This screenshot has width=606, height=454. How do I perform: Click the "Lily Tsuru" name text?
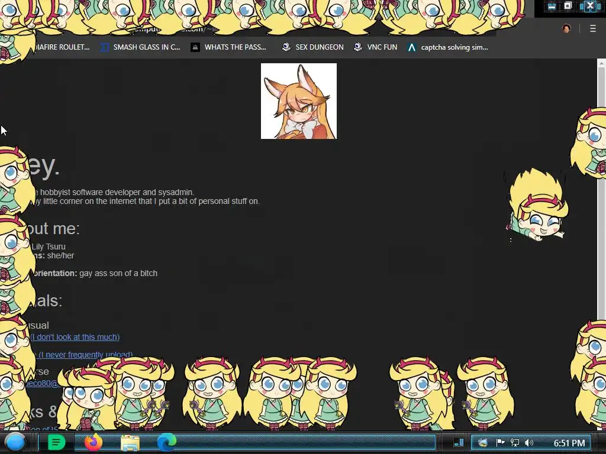click(49, 247)
